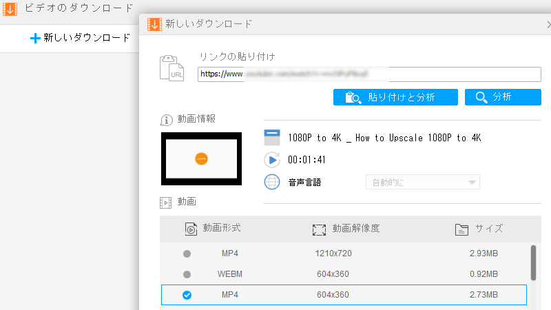The image size is (551, 310).
Task: Click the duration play-clock icon
Action: 273,160
